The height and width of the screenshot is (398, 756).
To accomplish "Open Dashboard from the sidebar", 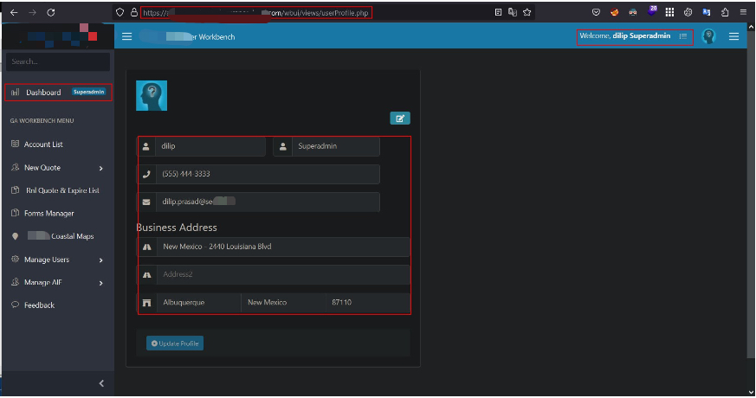I will click(x=42, y=93).
